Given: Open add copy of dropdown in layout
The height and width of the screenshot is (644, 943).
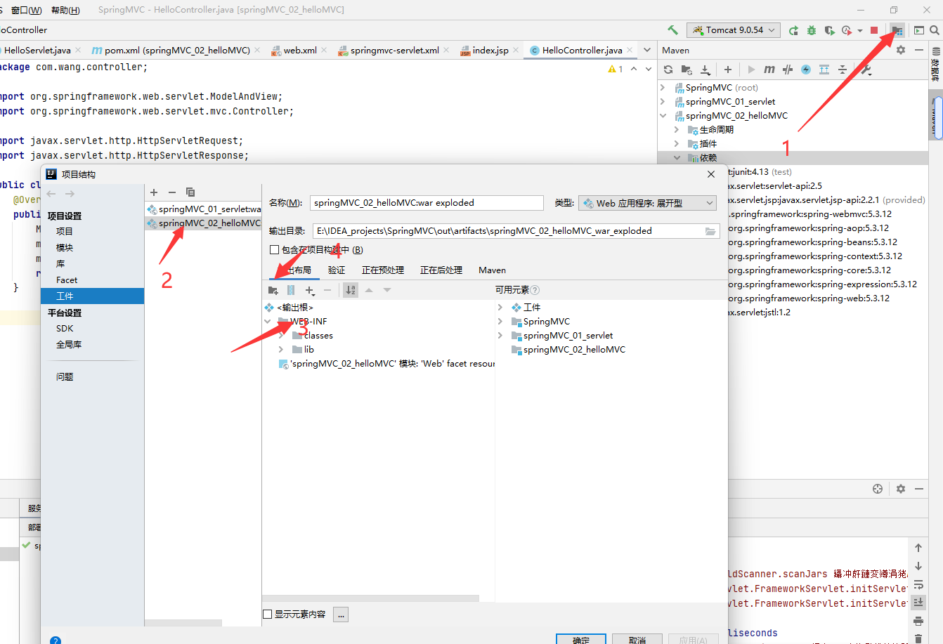Looking at the screenshot, I should coord(310,290).
